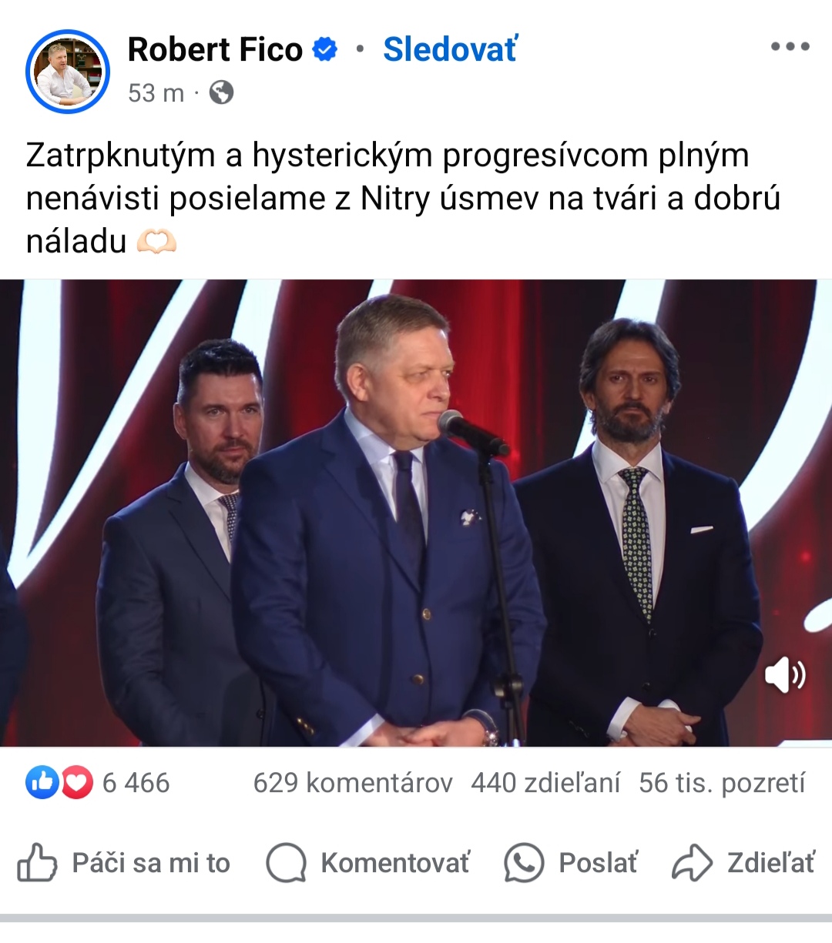This screenshot has width=832, height=943.
Task: Click the red heart reaction icon
Action: (75, 783)
